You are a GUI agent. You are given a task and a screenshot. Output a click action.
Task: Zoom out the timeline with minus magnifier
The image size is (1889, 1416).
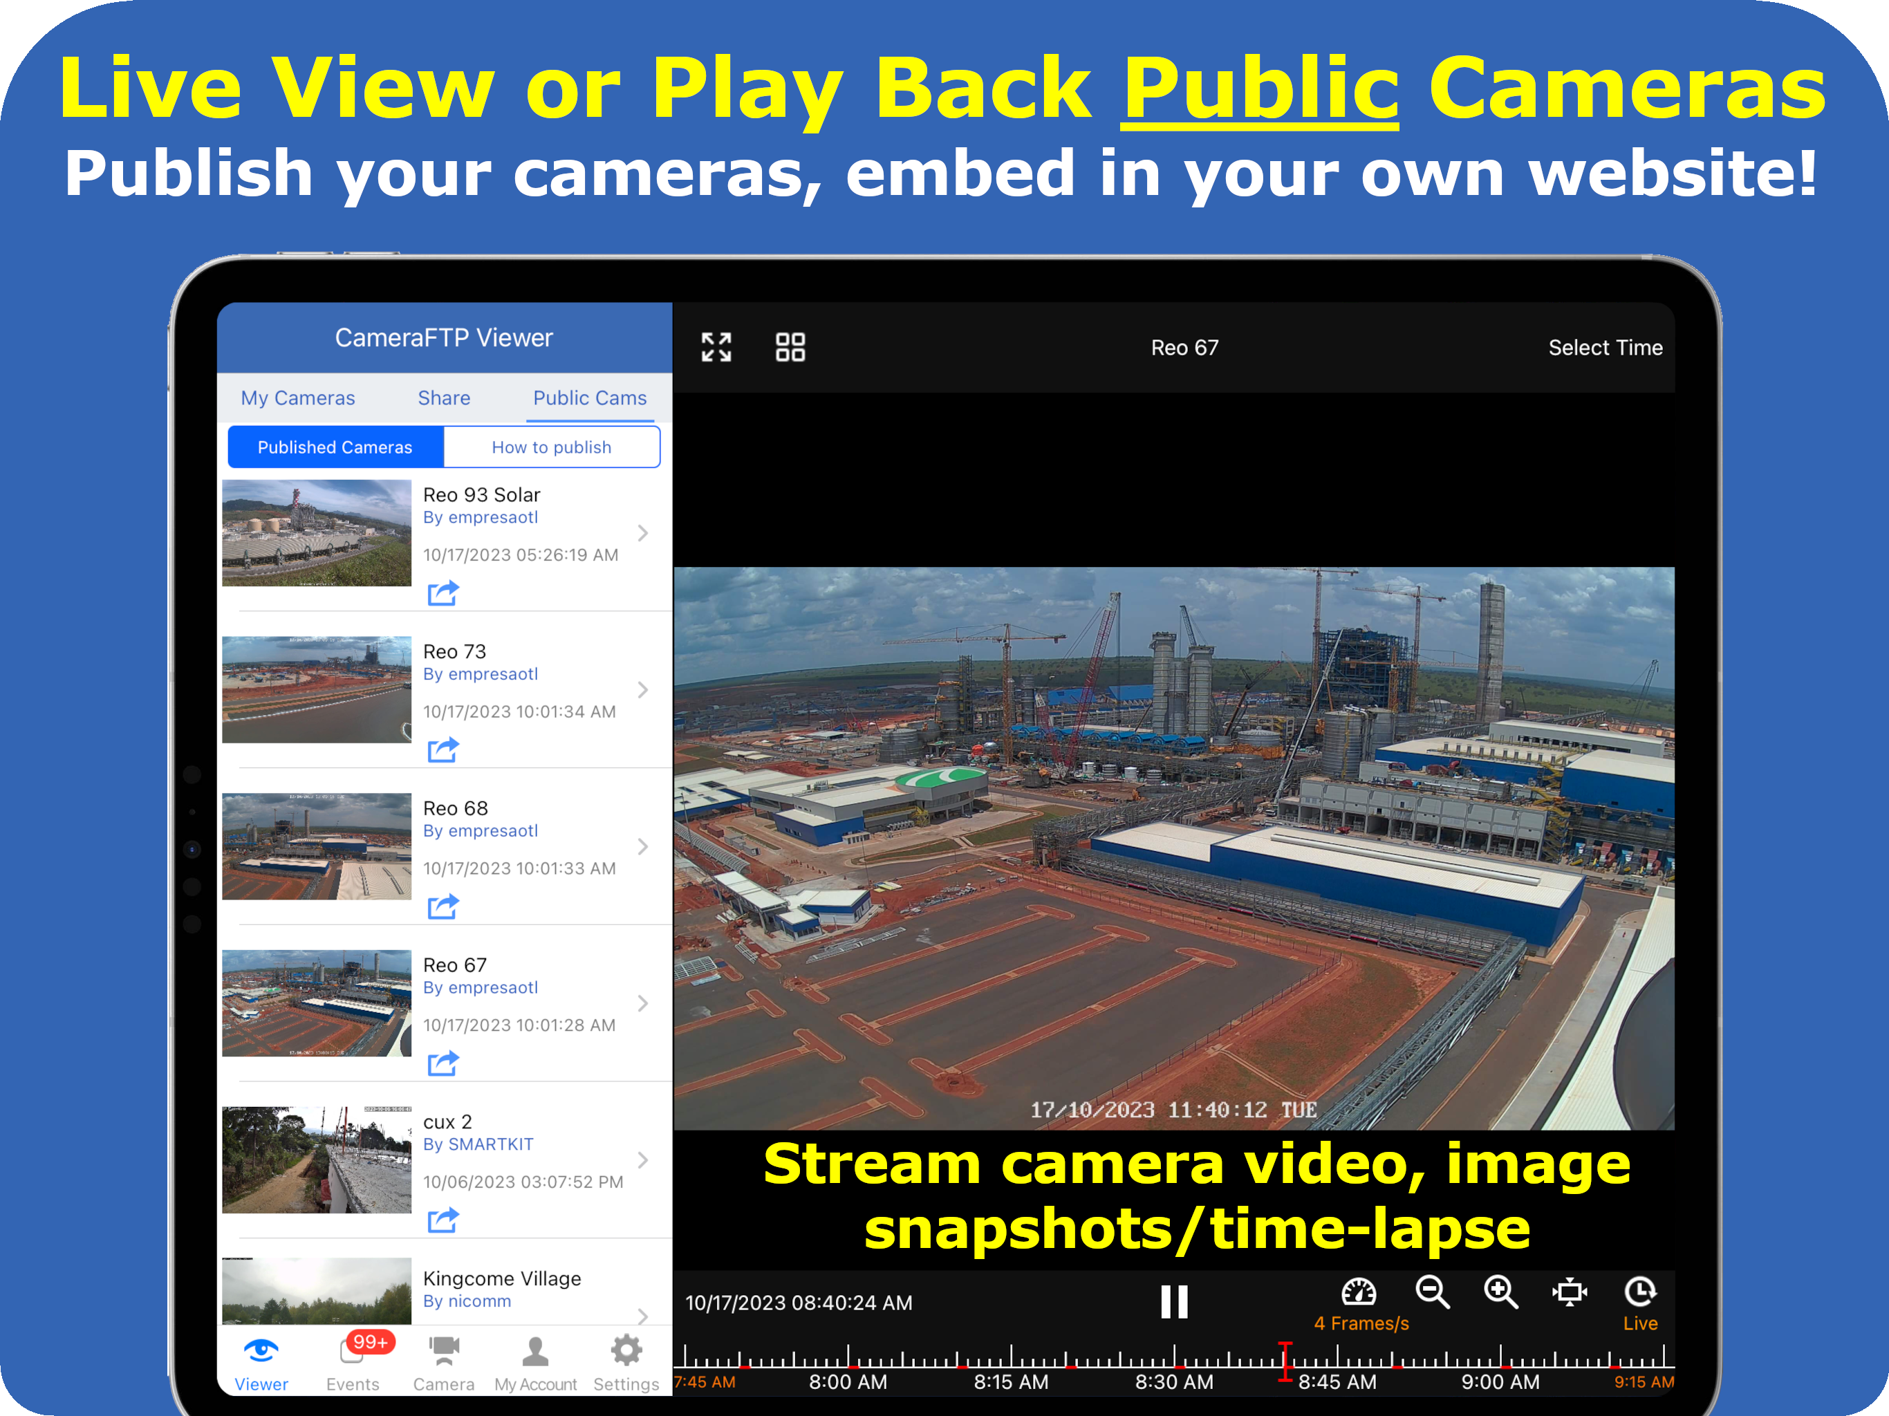pyautogui.click(x=1432, y=1293)
